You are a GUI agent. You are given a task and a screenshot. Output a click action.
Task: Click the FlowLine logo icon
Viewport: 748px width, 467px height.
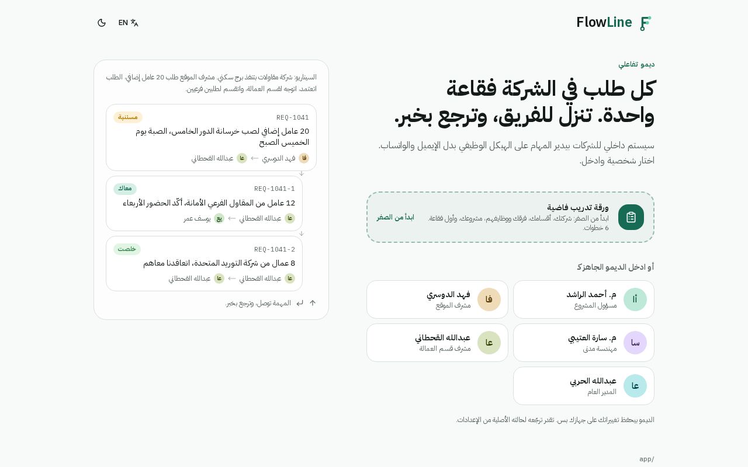point(645,23)
